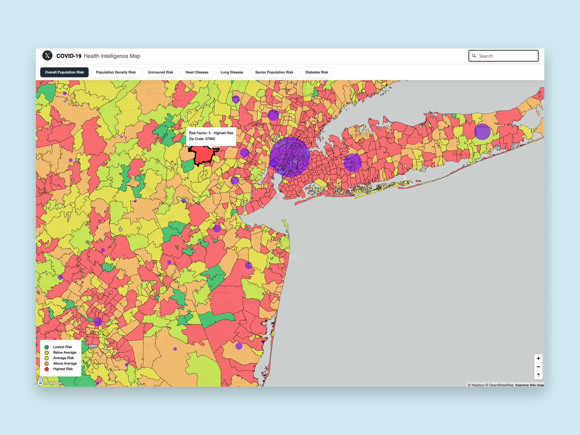Toggle the Heart Disease risk layer
Image resolution: width=580 pixels, height=435 pixels.
pyautogui.click(x=196, y=72)
